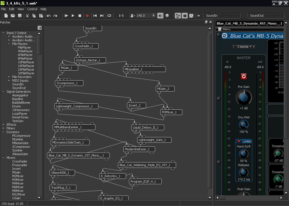Toggle the red MASTER power button
289x206 pixels.
click(x=244, y=76)
